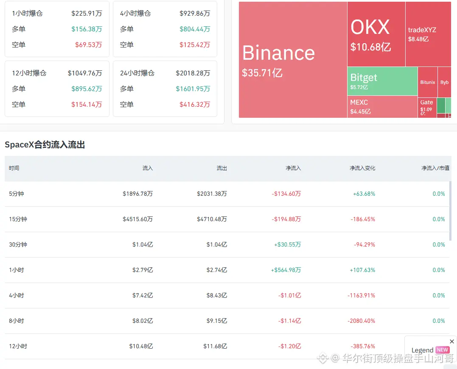Click the $2031.38万 outflow value
This screenshot has height=369, width=457.
pyautogui.click(x=212, y=194)
